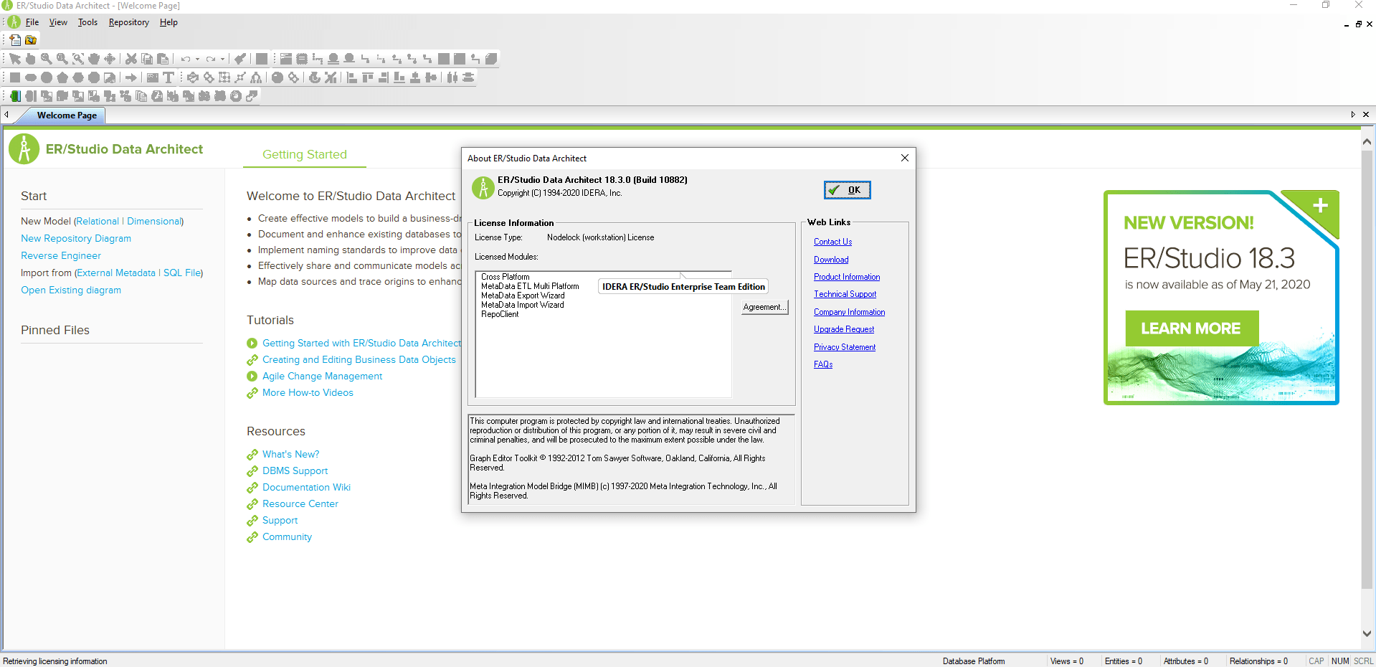Open the FAQs web link
1376x667 pixels.
click(x=823, y=364)
